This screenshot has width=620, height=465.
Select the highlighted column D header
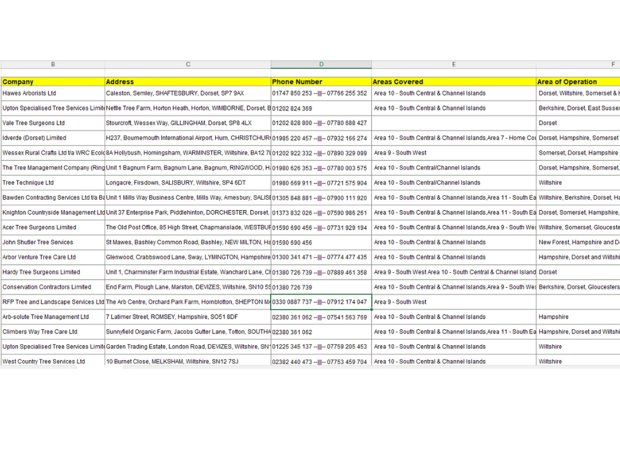point(321,64)
